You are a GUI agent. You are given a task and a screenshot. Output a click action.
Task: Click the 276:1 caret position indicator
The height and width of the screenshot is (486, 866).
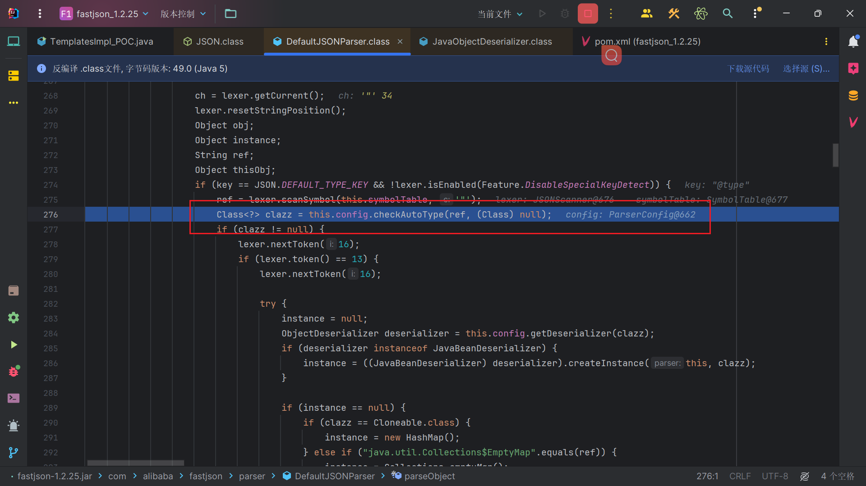707,476
